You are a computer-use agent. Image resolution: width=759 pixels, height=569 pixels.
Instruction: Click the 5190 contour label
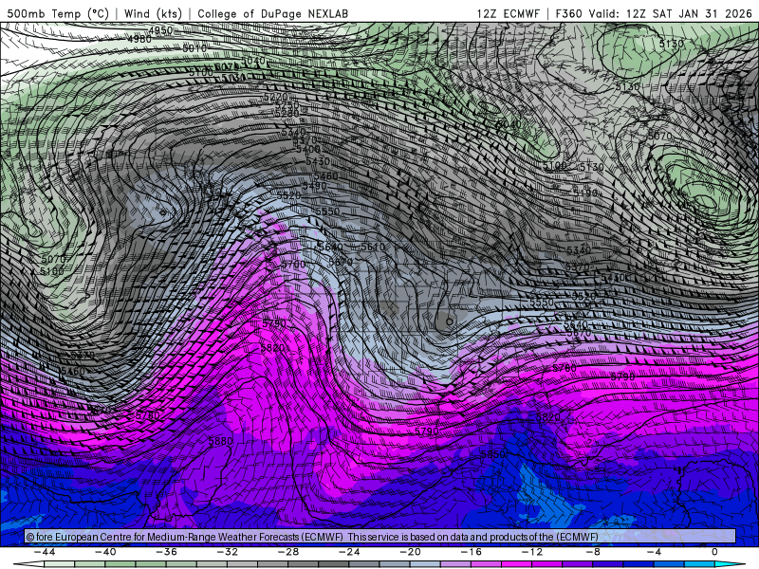click(585, 193)
